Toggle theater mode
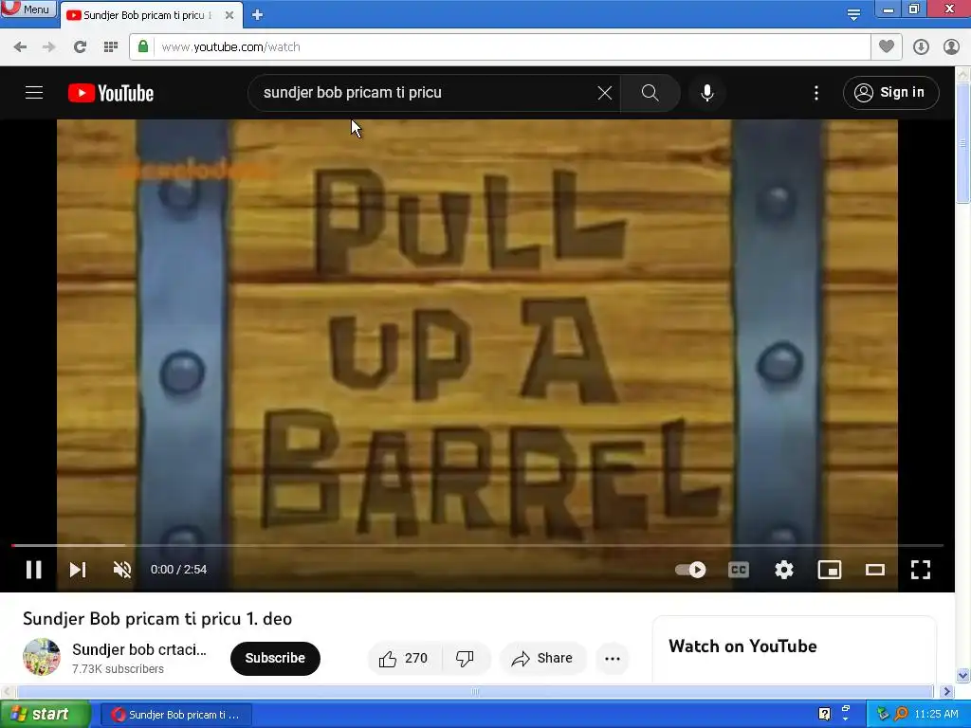 [x=875, y=570]
